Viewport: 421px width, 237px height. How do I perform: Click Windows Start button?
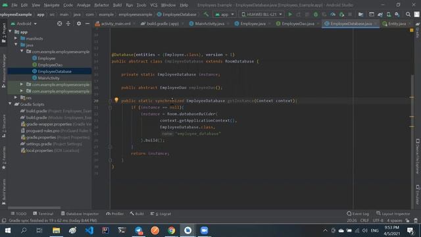click(7, 230)
